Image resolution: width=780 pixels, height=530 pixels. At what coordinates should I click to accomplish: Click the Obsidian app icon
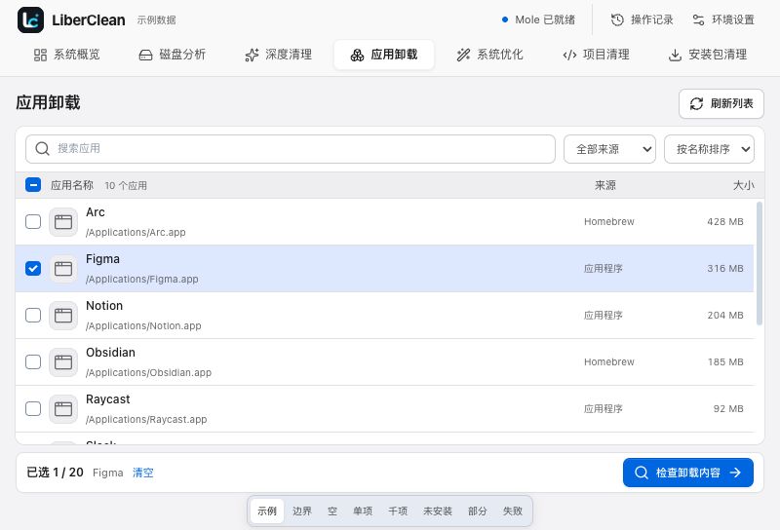63,362
